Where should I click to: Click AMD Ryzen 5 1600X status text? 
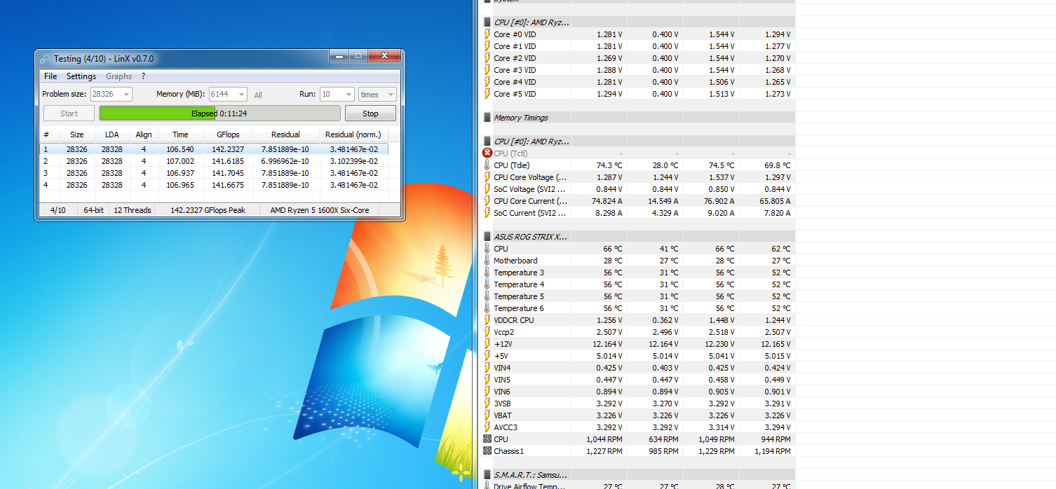320,210
